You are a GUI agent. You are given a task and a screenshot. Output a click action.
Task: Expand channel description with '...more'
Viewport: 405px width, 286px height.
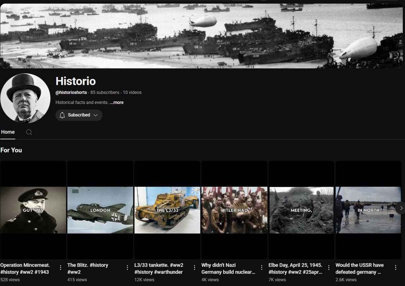[116, 102]
